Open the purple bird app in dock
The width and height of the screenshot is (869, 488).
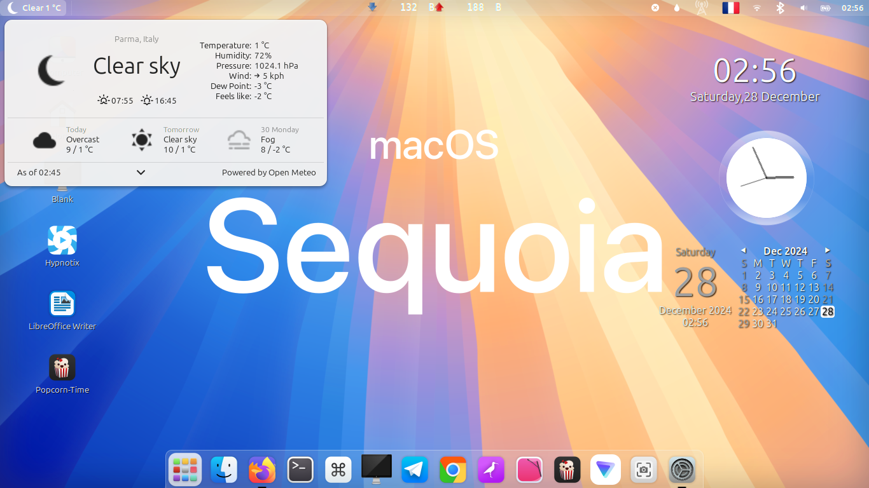coord(491,470)
